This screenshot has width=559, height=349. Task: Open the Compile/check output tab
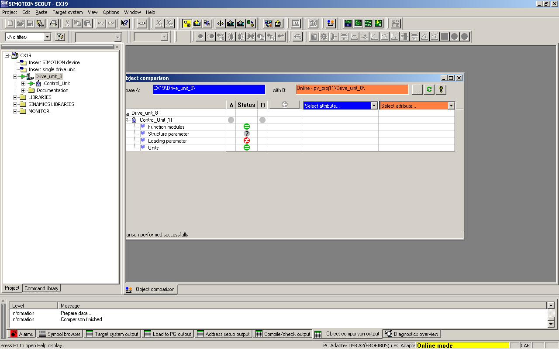283,334
